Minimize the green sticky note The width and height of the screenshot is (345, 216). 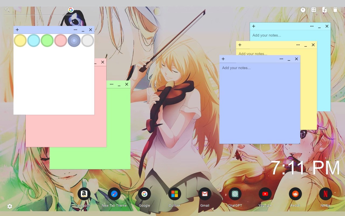pyautogui.click(x=119, y=85)
